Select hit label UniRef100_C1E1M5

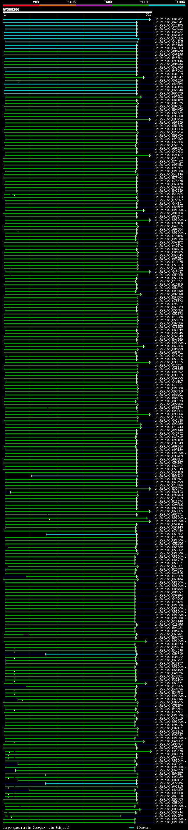[169, 25]
